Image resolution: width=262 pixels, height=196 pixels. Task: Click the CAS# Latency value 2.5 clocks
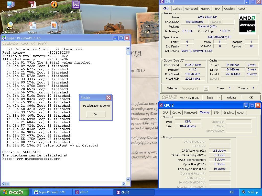(x=219, y=151)
